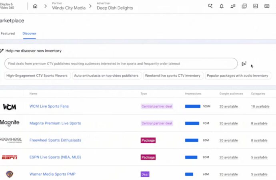Click the Display & Video 360 logo text

(x=7, y=6)
